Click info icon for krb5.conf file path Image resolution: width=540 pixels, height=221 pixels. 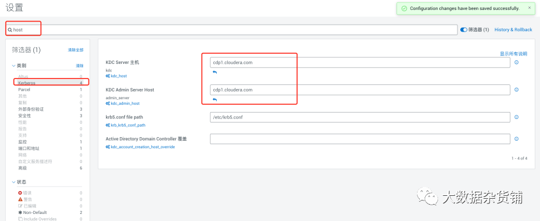point(516,117)
